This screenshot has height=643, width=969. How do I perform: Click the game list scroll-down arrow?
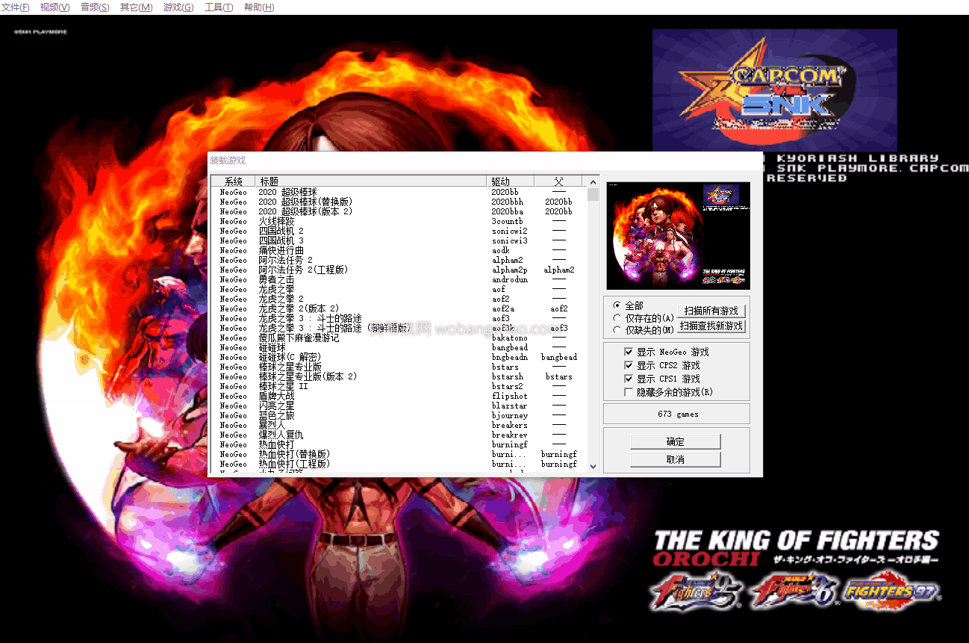593,467
